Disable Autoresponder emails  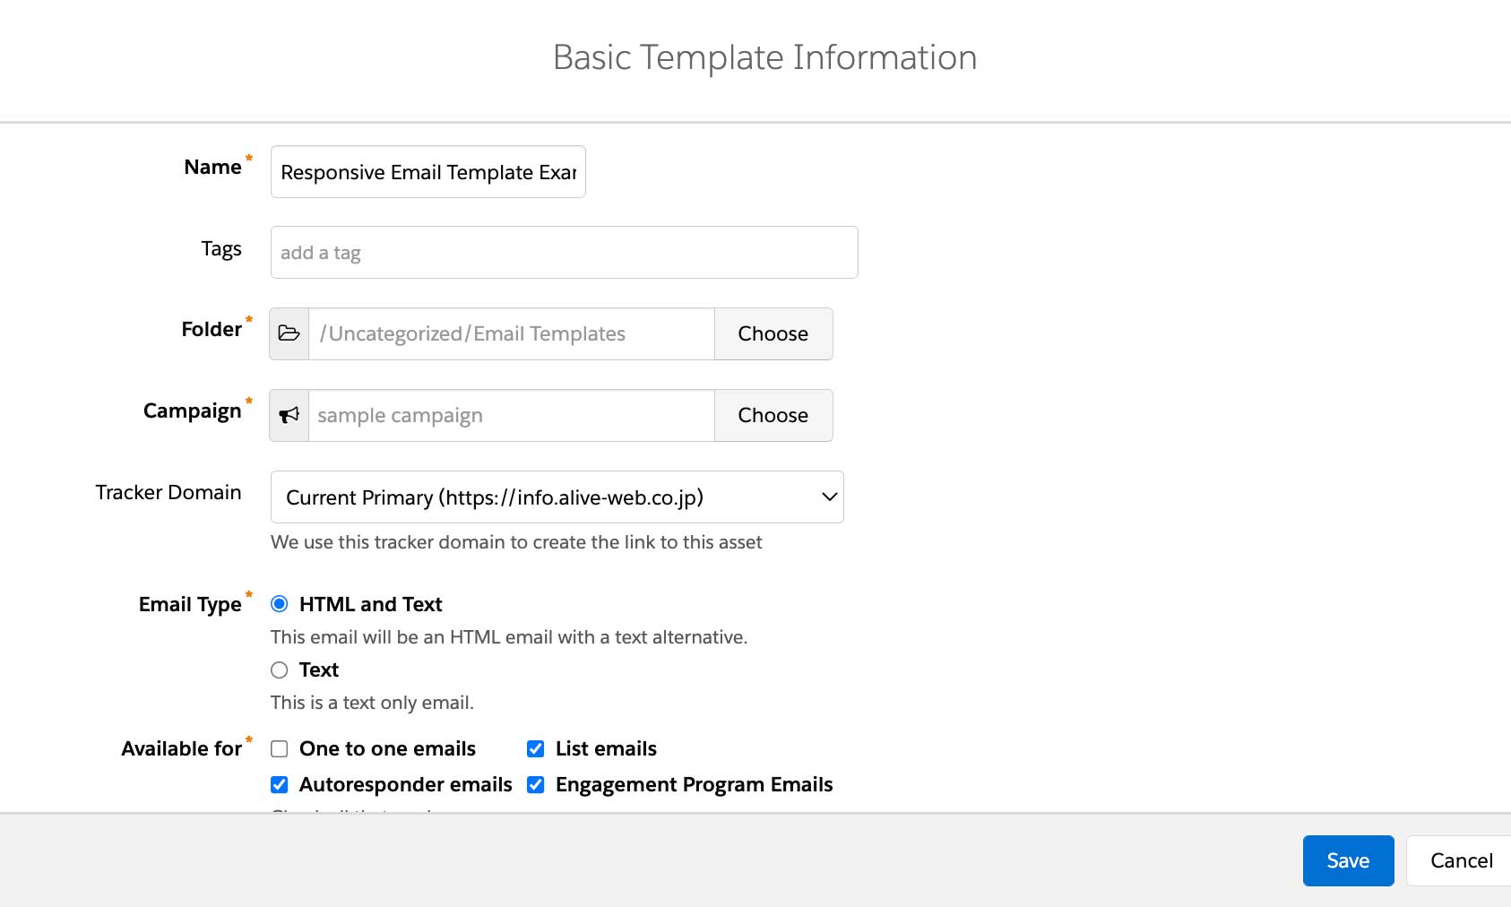coord(279,784)
